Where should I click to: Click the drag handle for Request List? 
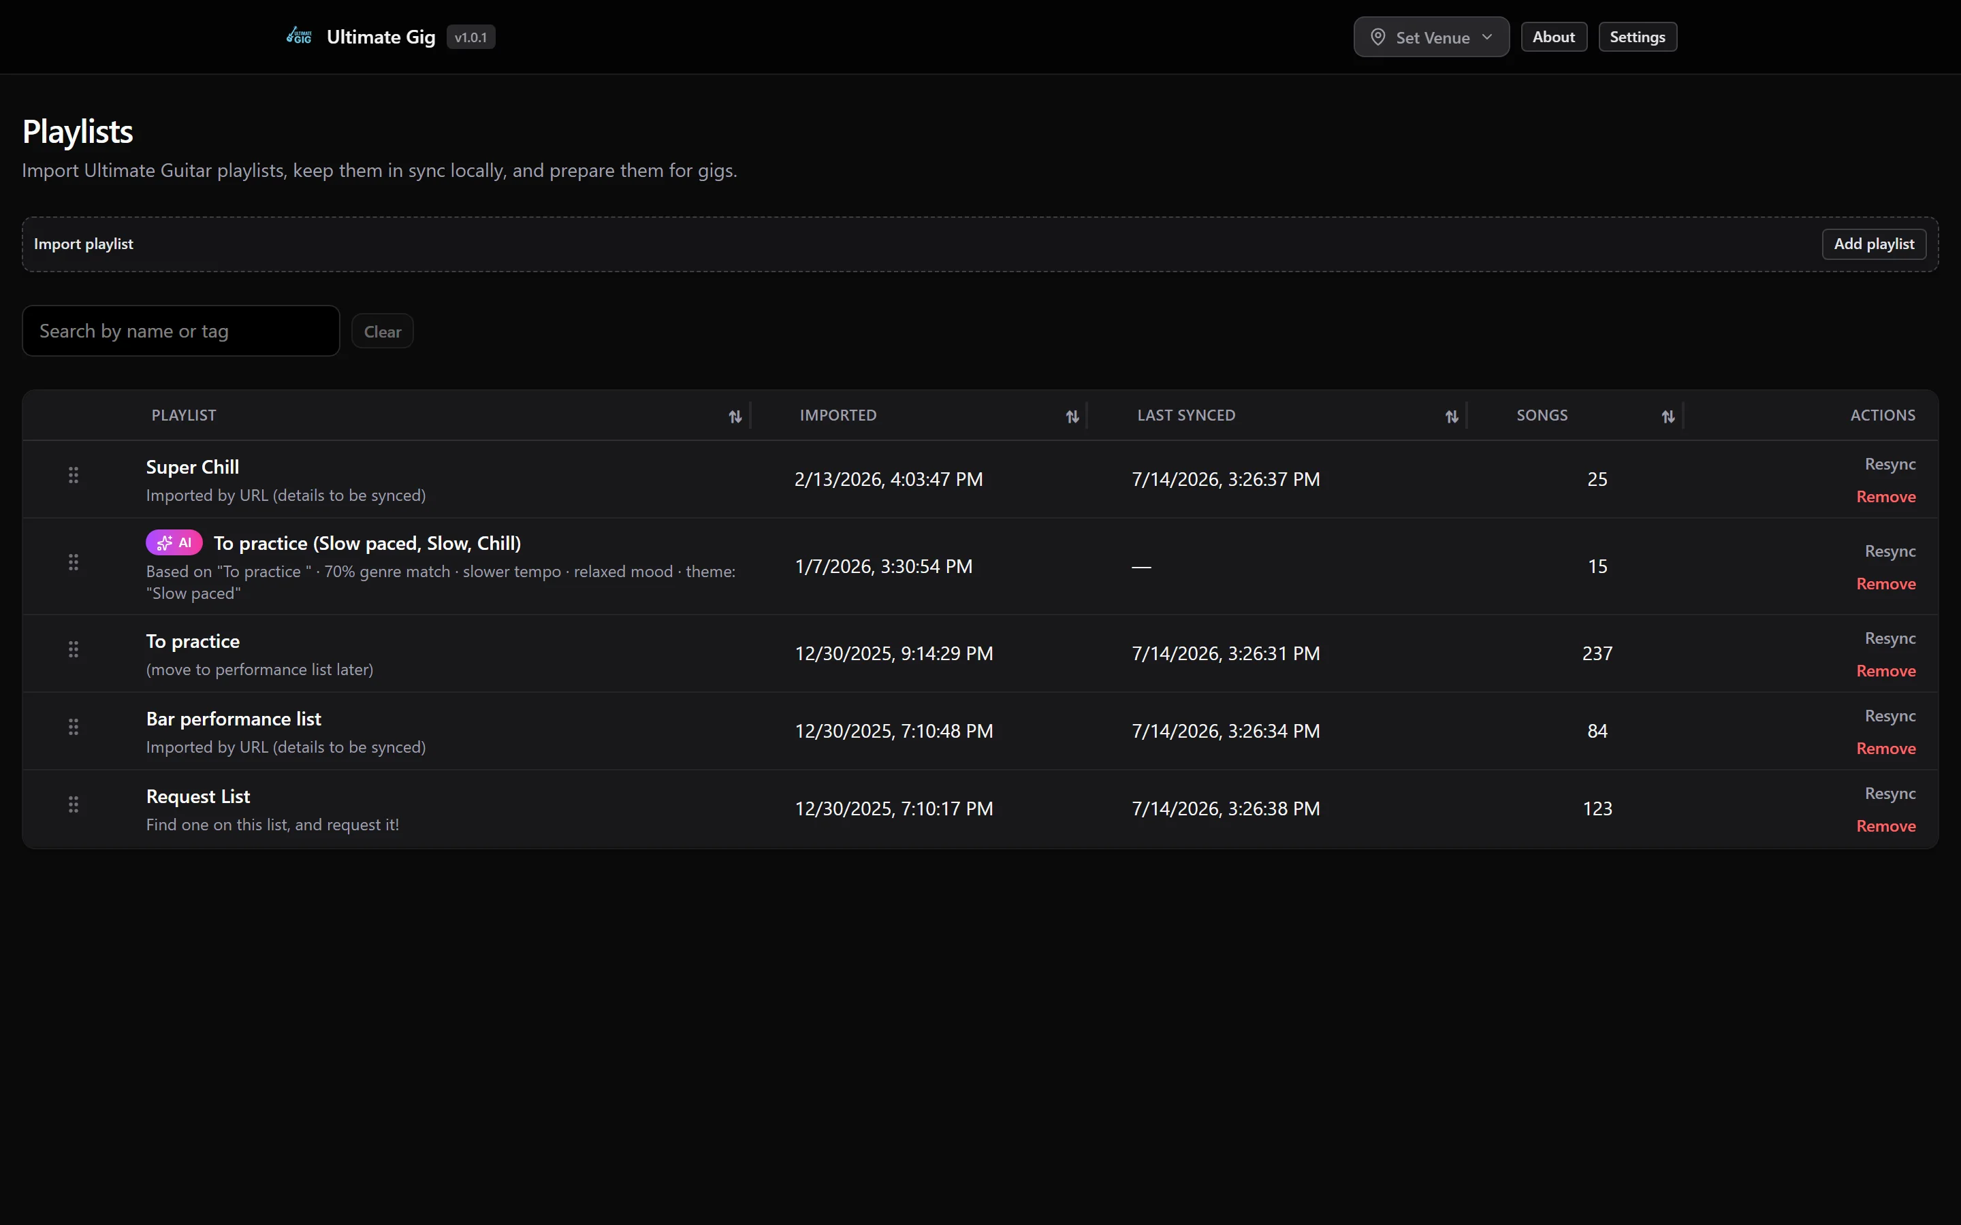pos(74,804)
